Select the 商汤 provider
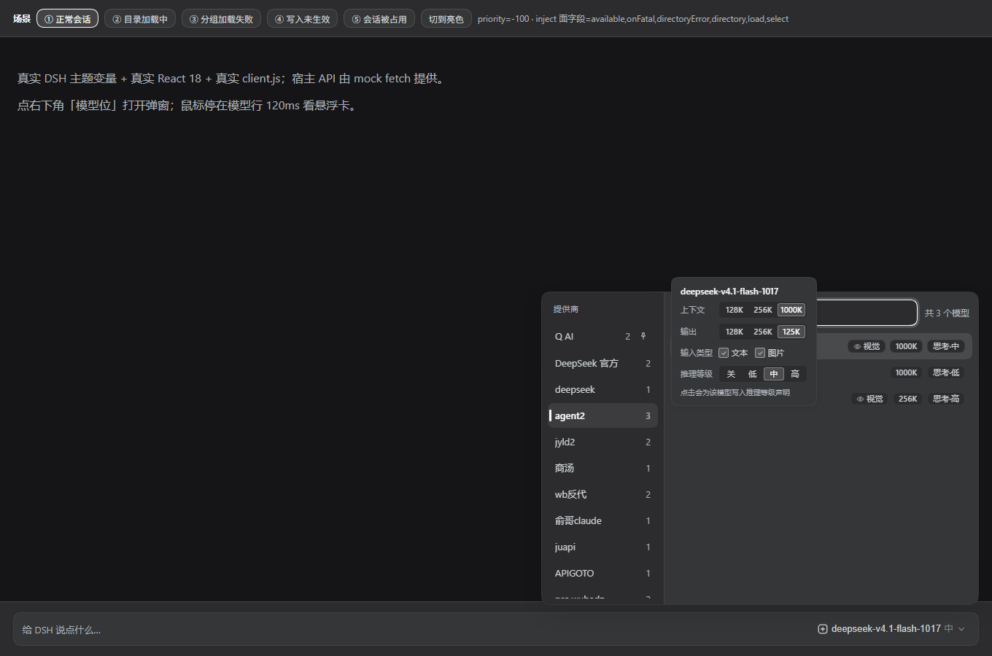This screenshot has height=656, width=992. click(x=602, y=468)
